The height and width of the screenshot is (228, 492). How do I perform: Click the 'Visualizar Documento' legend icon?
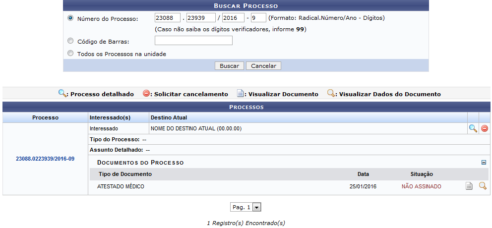coord(240,93)
